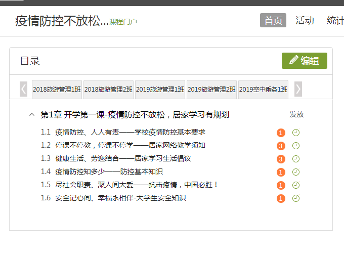This screenshot has height=256, width=344.
Task: Open section 1.5 尽社会职责 lesson
Action: pos(137,185)
